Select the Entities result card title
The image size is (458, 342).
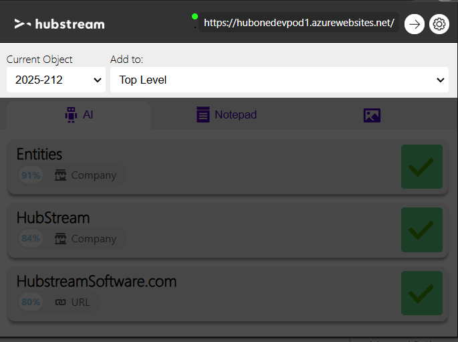point(39,154)
